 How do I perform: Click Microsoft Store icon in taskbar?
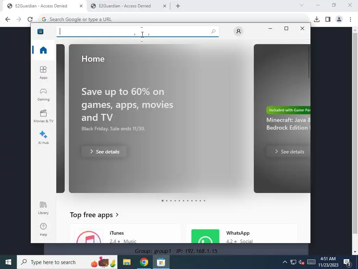[161, 262]
